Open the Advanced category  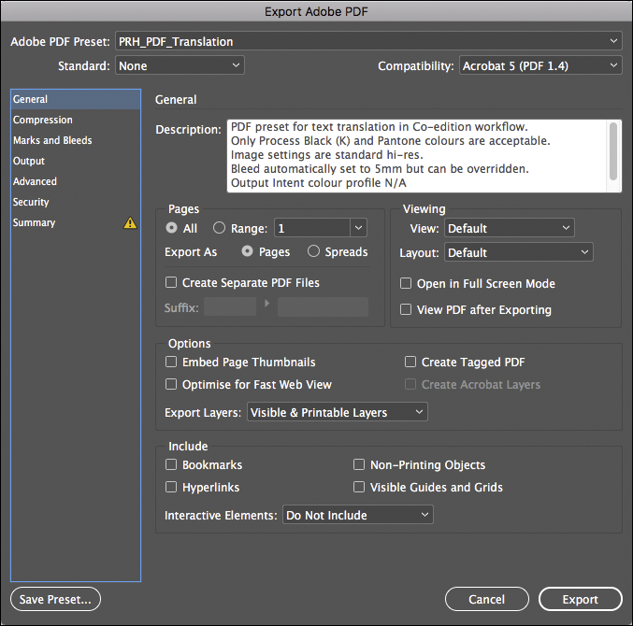76,181
